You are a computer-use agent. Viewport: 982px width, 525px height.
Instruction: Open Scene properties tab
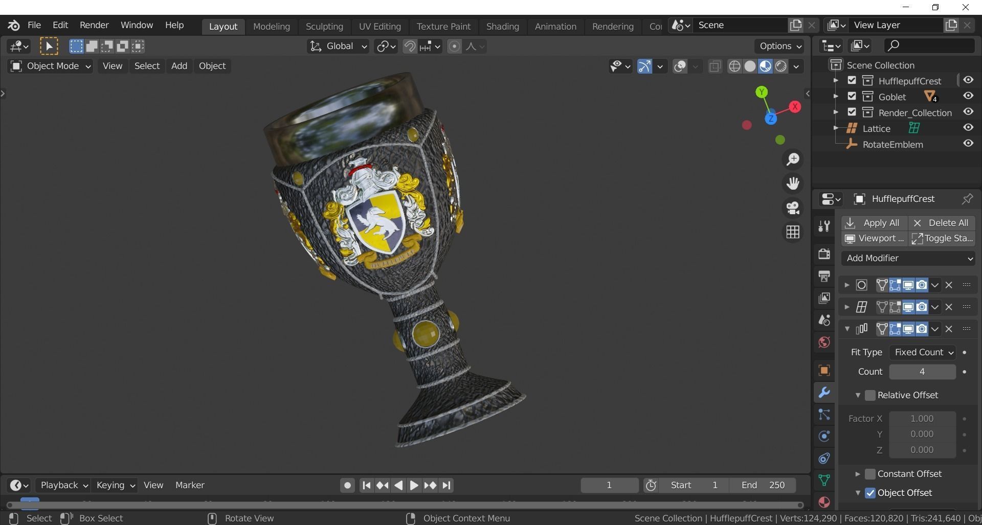(824, 320)
